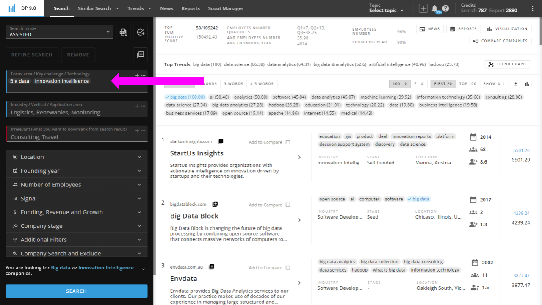The width and height of the screenshot is (542, 305).
Task: Click the founding year calendar icon for StartUs Insights
Action: (473, 137)
